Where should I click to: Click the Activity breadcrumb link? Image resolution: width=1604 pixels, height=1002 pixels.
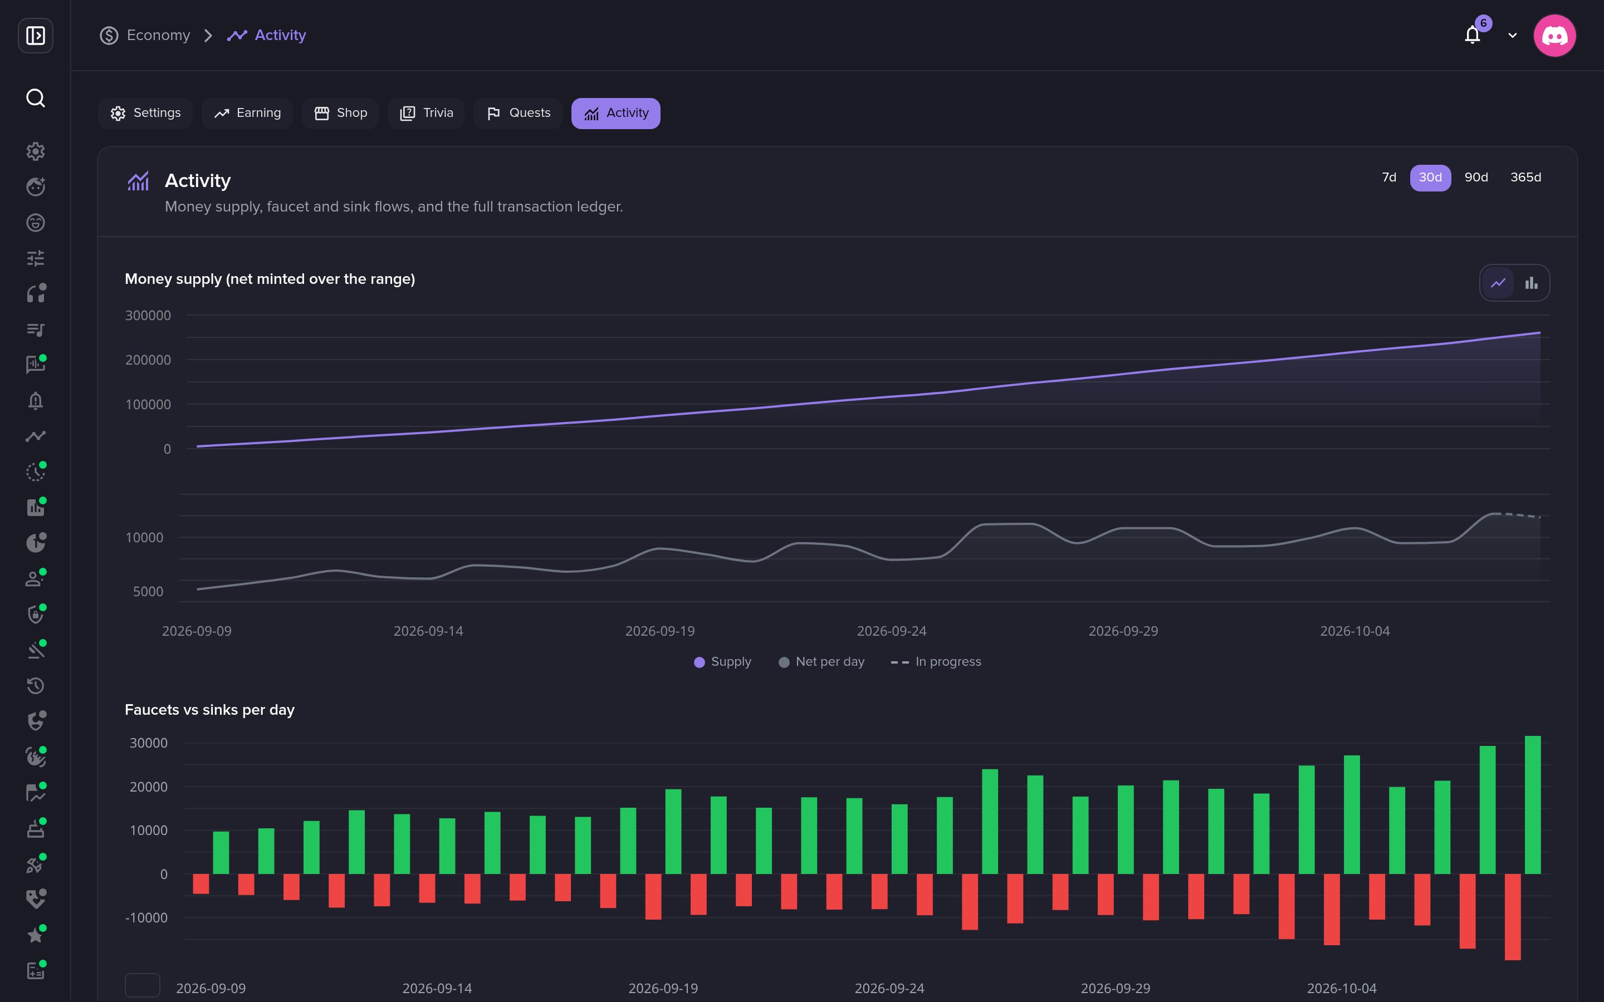point(266,35)
